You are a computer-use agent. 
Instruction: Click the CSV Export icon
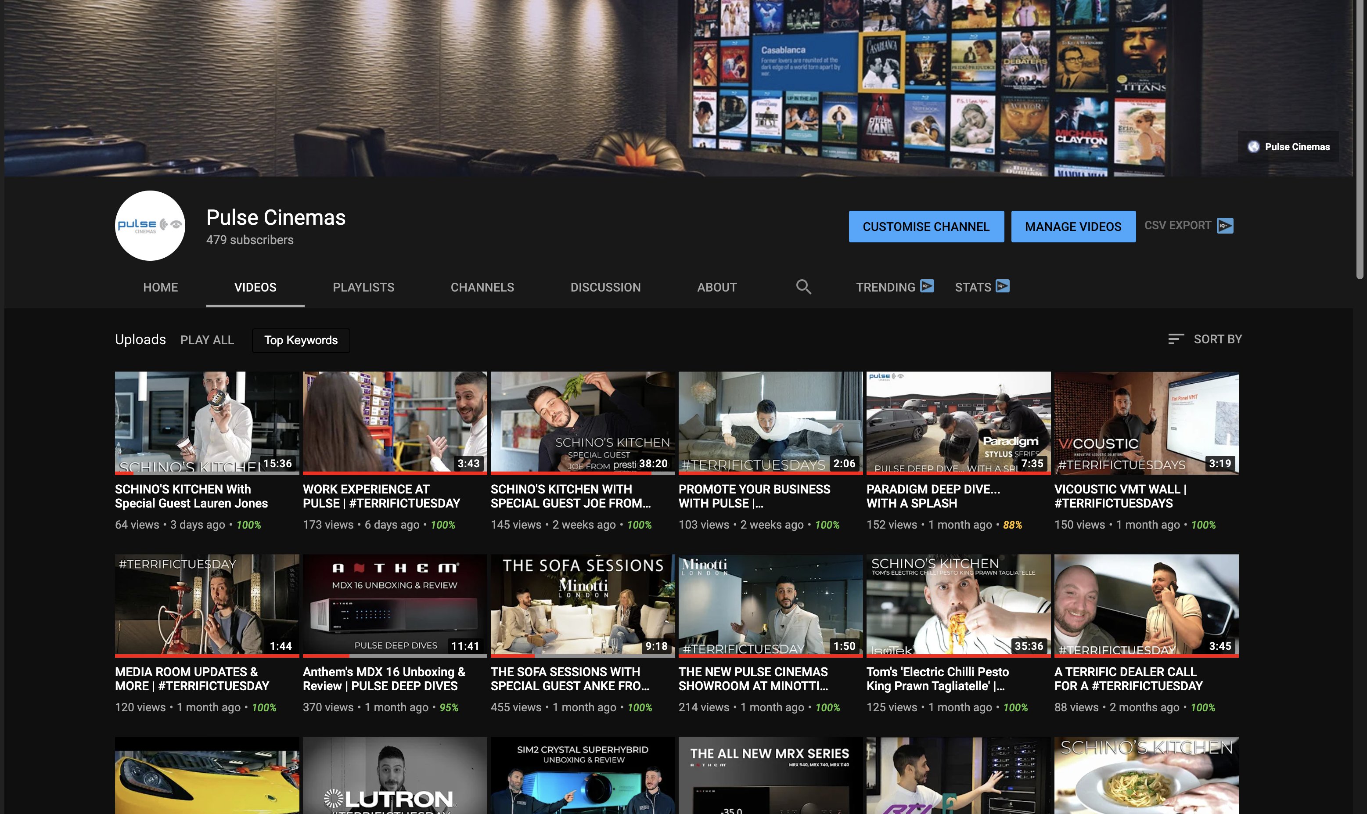click(x=1225, y=225)
